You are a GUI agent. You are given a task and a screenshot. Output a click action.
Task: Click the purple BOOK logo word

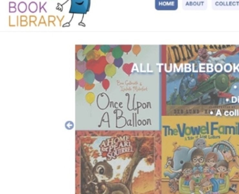pyautogui.click(x=27, y=7)
